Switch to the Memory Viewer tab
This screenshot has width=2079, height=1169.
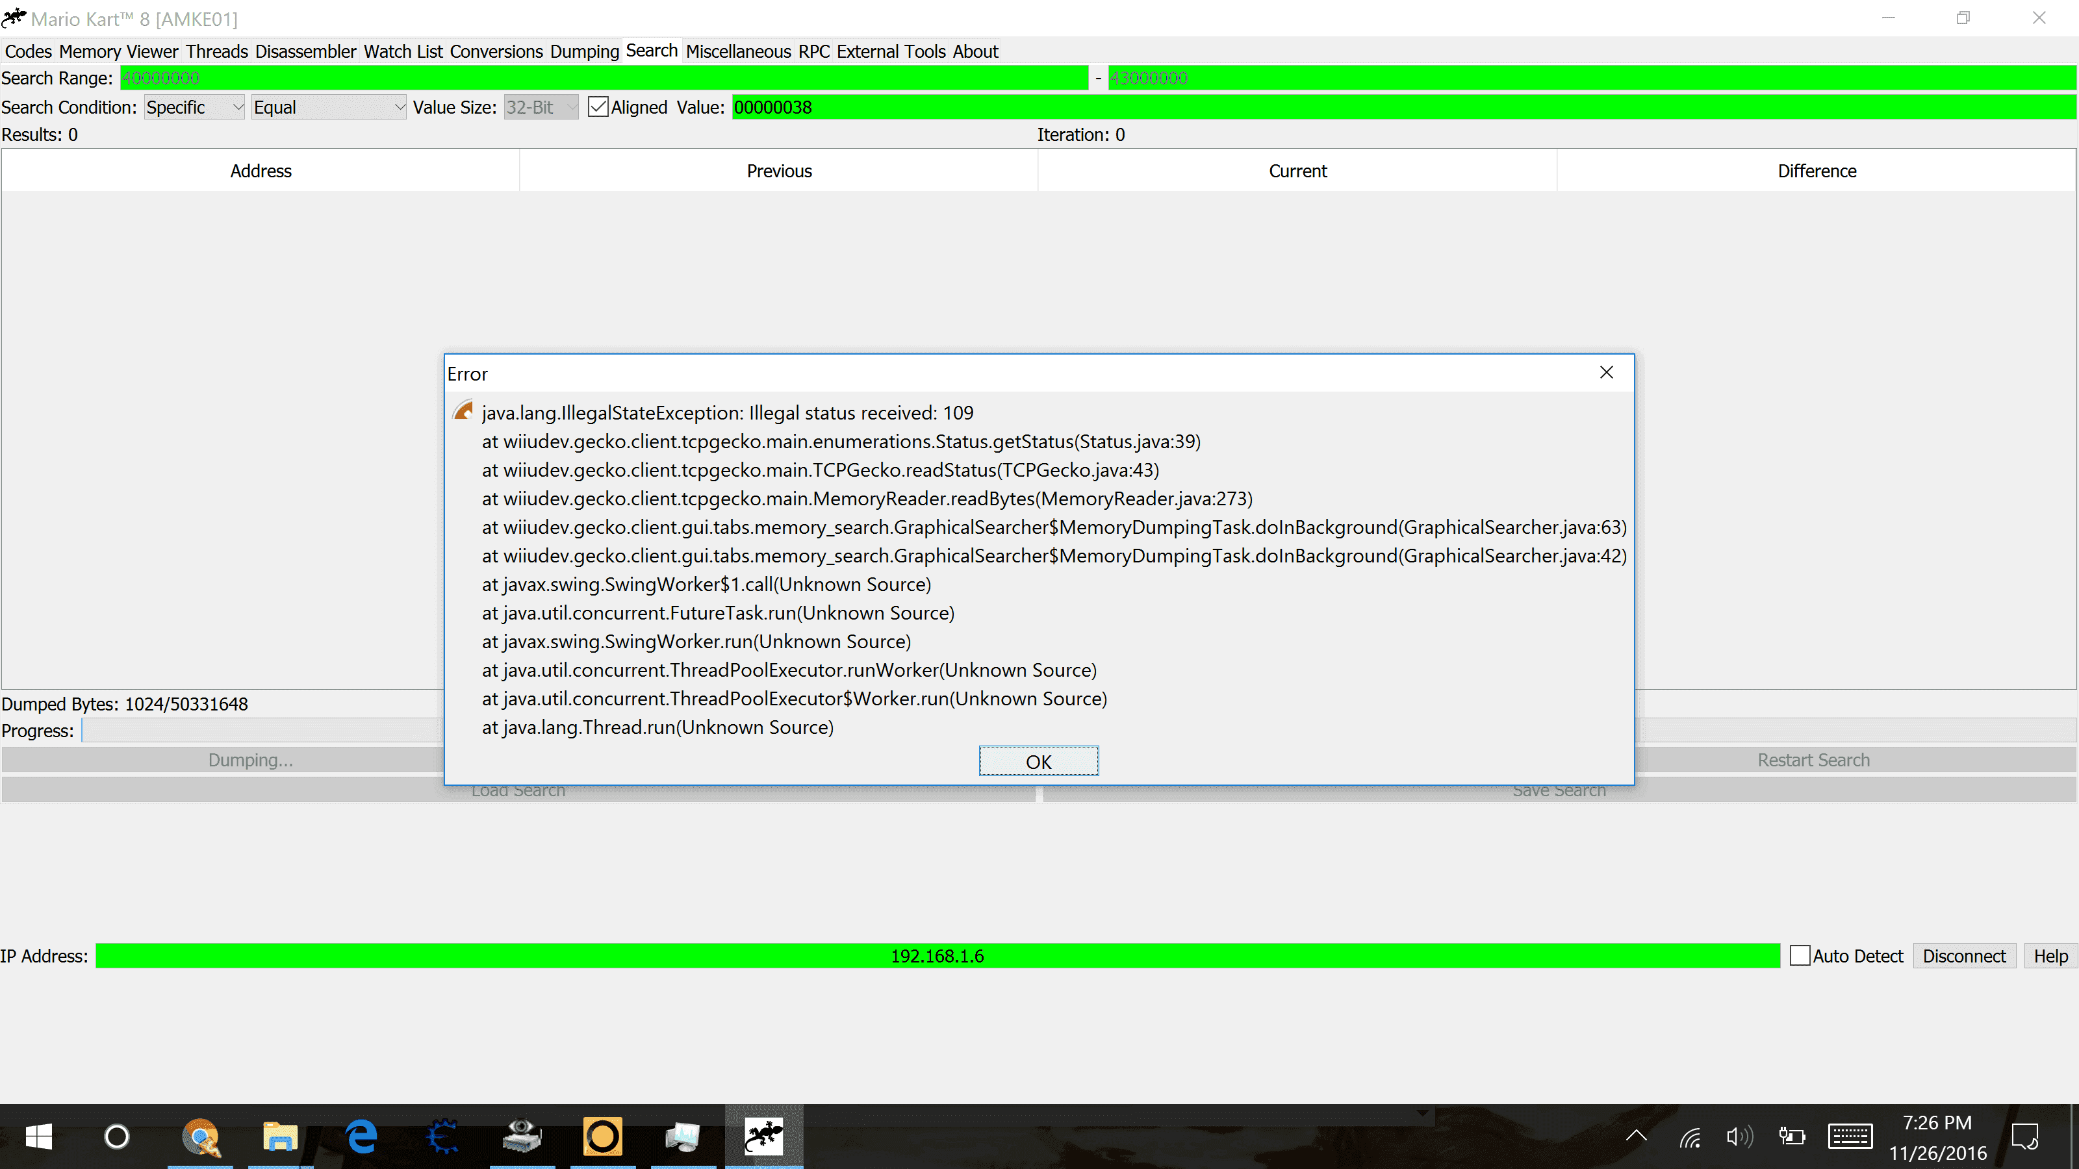click(x=119, y=52)
